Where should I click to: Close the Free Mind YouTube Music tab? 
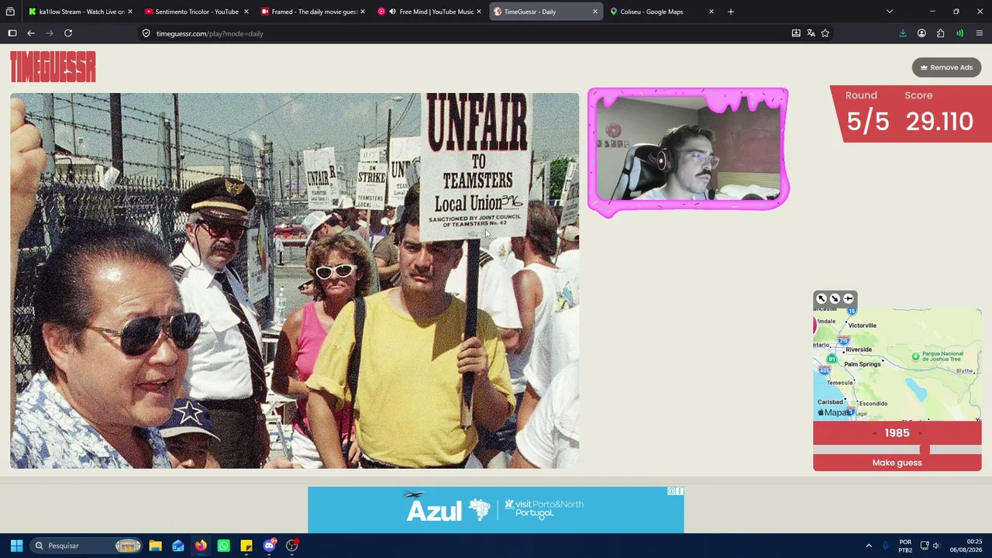pos(478,12)
